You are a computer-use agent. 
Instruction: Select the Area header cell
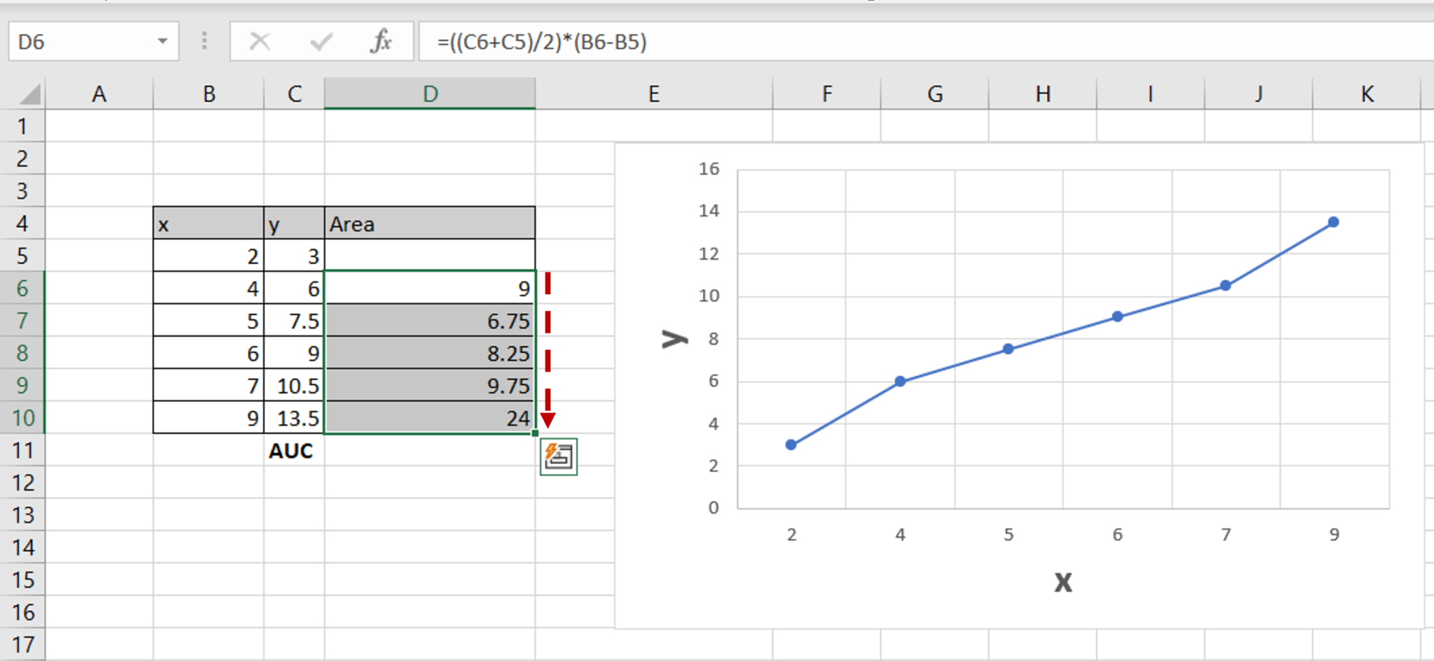click(430, 223)
